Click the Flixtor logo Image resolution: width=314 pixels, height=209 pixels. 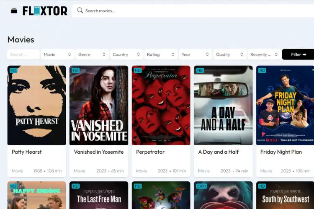(45, 11)
